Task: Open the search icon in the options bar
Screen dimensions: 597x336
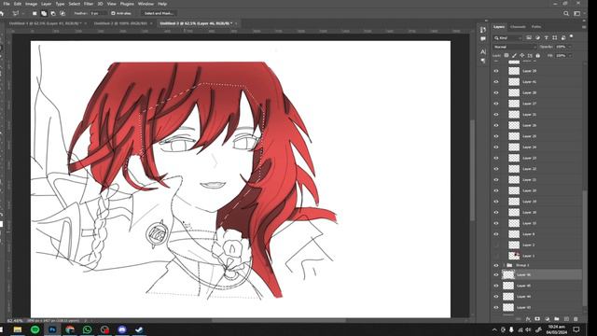Action: pos(566,13)
